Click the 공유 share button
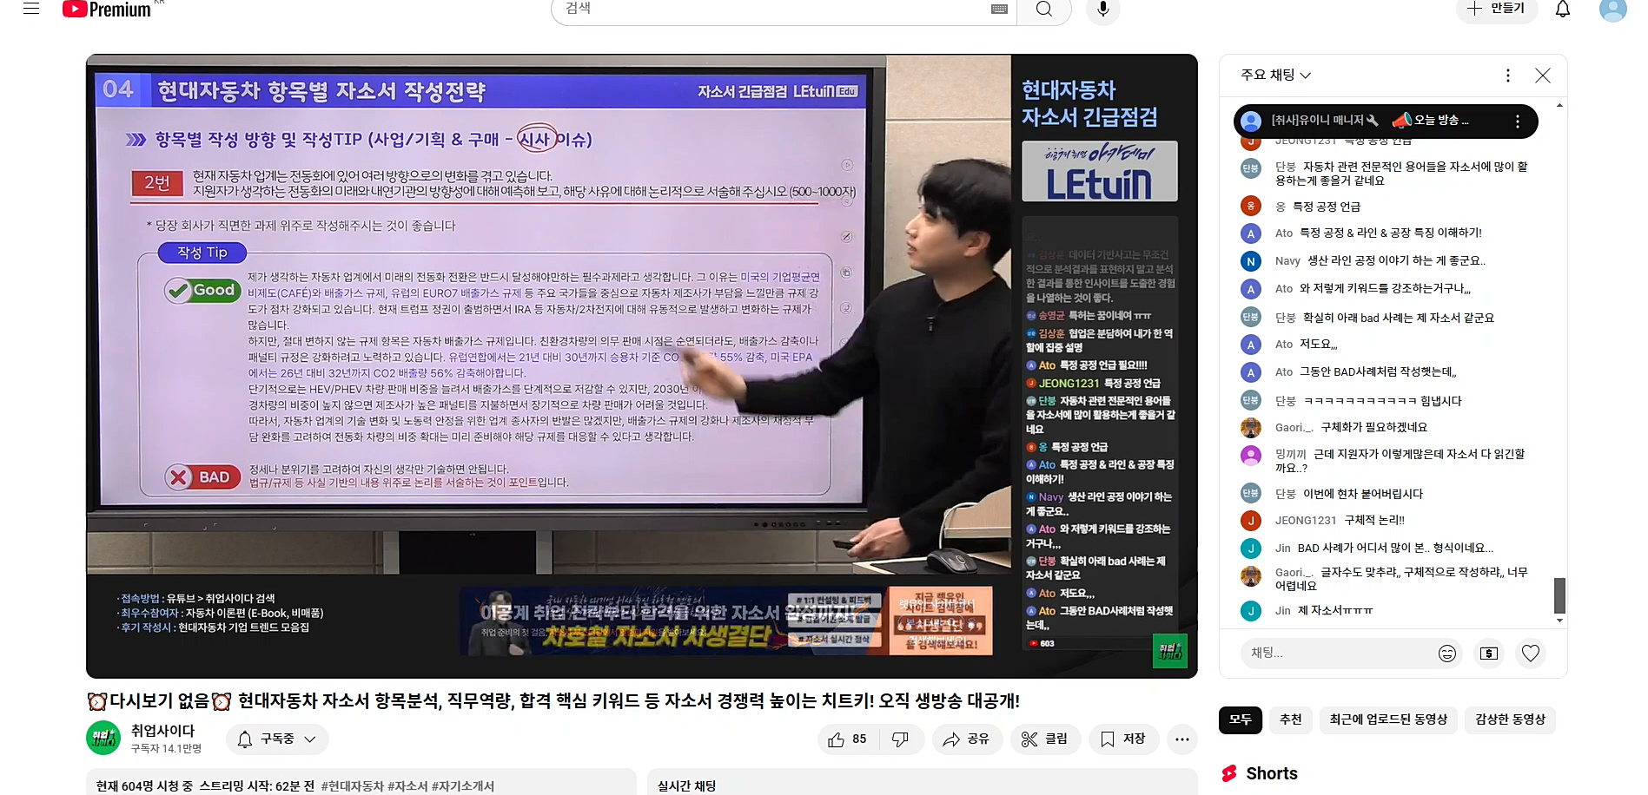Screen dimensions: 1648x795 (967, 739)
